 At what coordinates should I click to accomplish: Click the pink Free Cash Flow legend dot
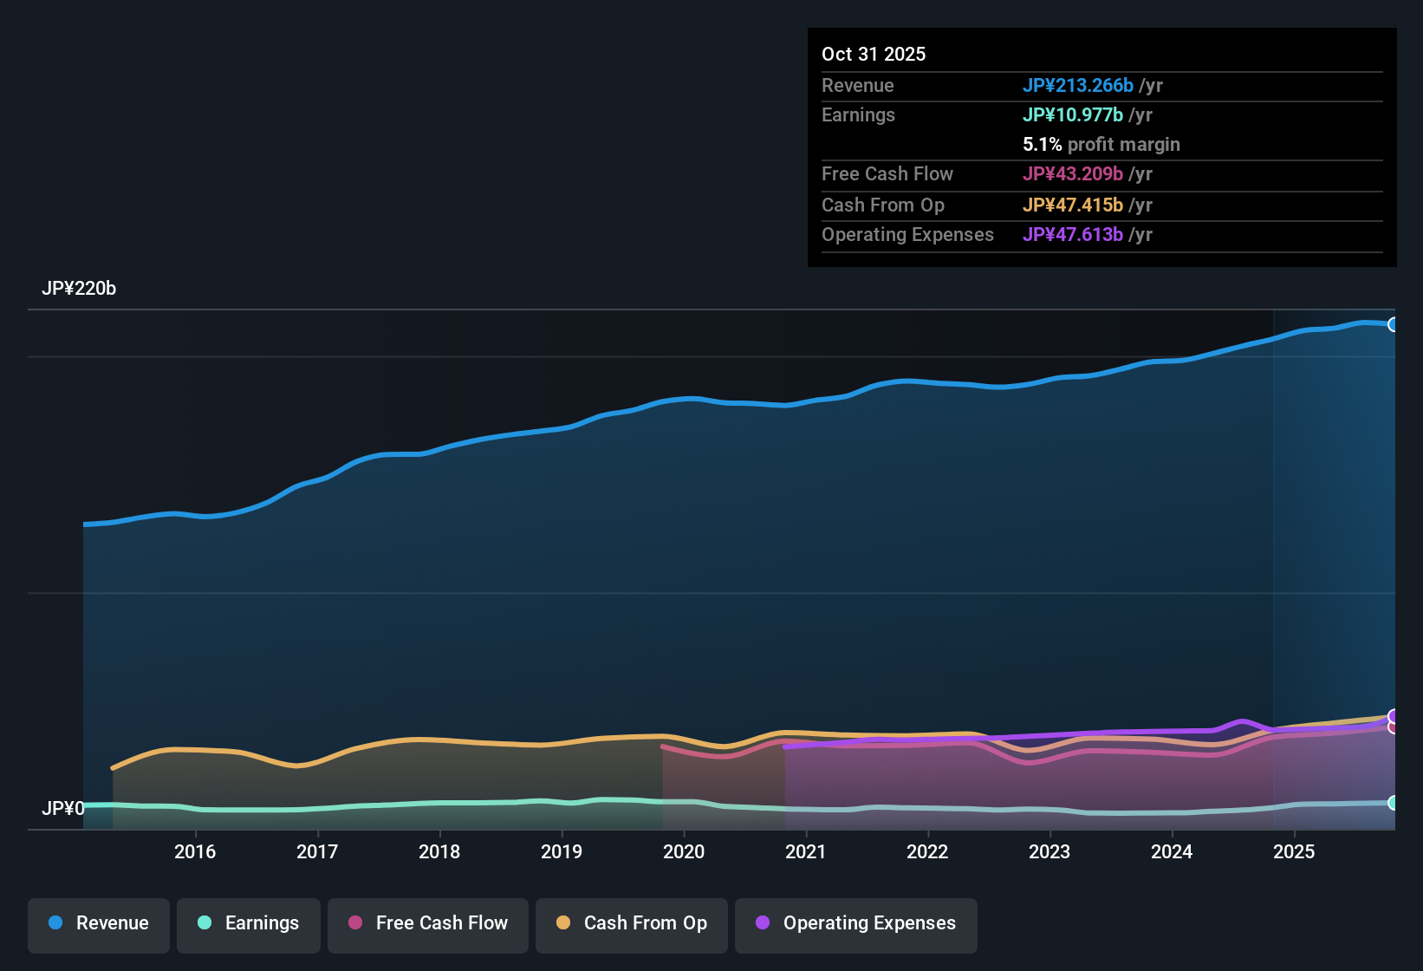[x=355, y=923]
